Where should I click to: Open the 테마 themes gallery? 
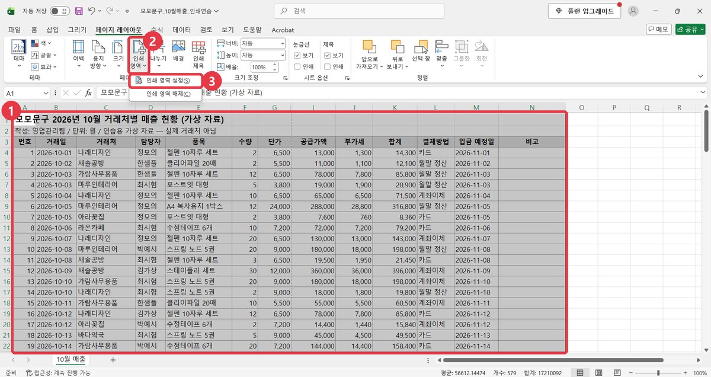pos(18,55)
